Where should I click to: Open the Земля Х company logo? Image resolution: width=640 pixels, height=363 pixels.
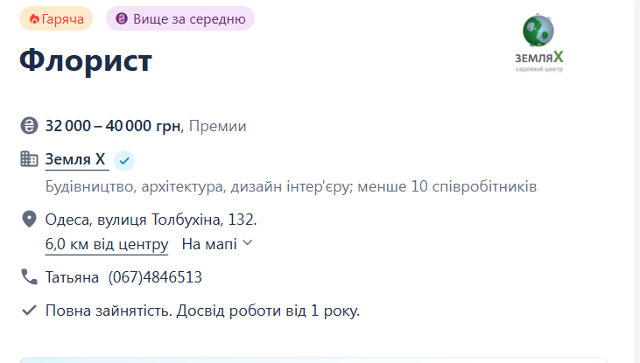click(538, 43)
